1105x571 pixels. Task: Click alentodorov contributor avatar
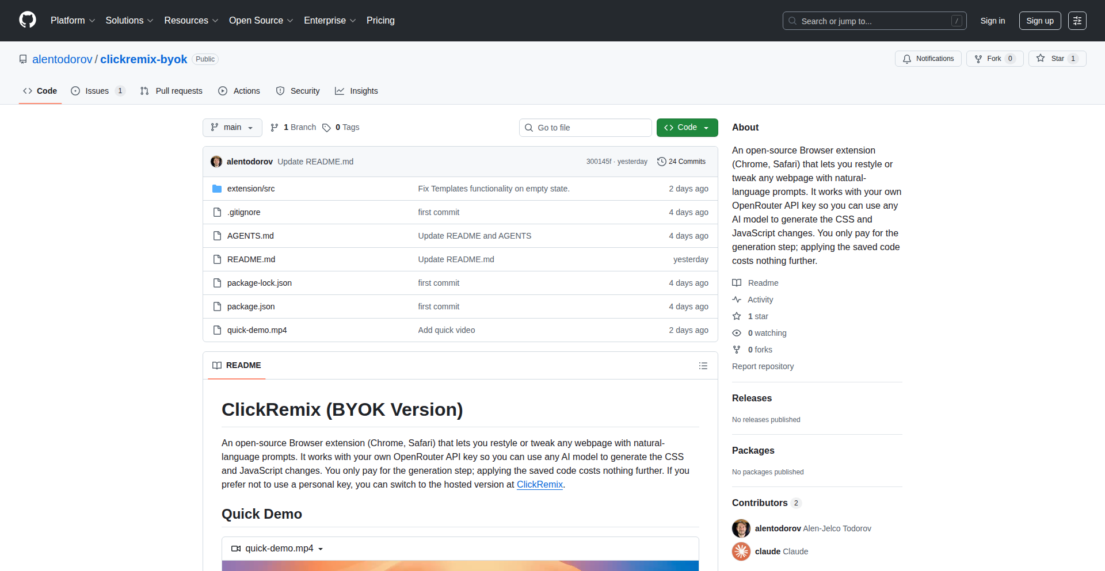(x=741, y=528)
